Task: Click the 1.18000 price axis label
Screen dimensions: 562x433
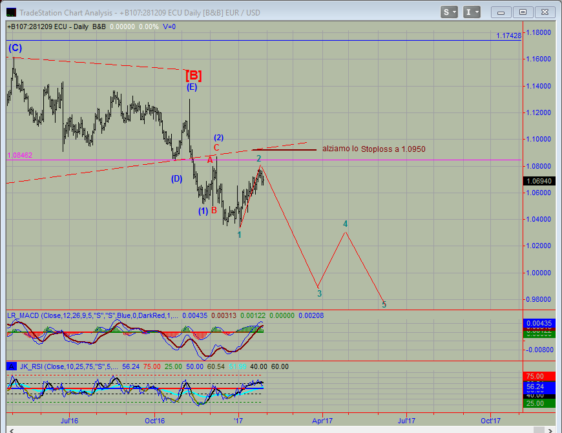Action: click(x=538, y=32)
